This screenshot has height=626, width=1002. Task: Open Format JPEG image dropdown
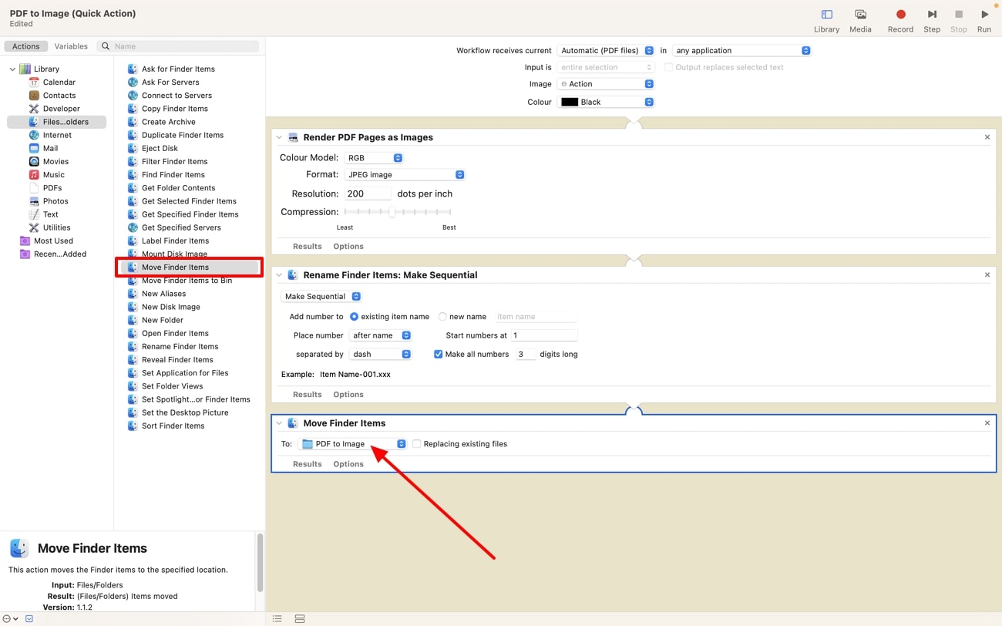point(405,175)
